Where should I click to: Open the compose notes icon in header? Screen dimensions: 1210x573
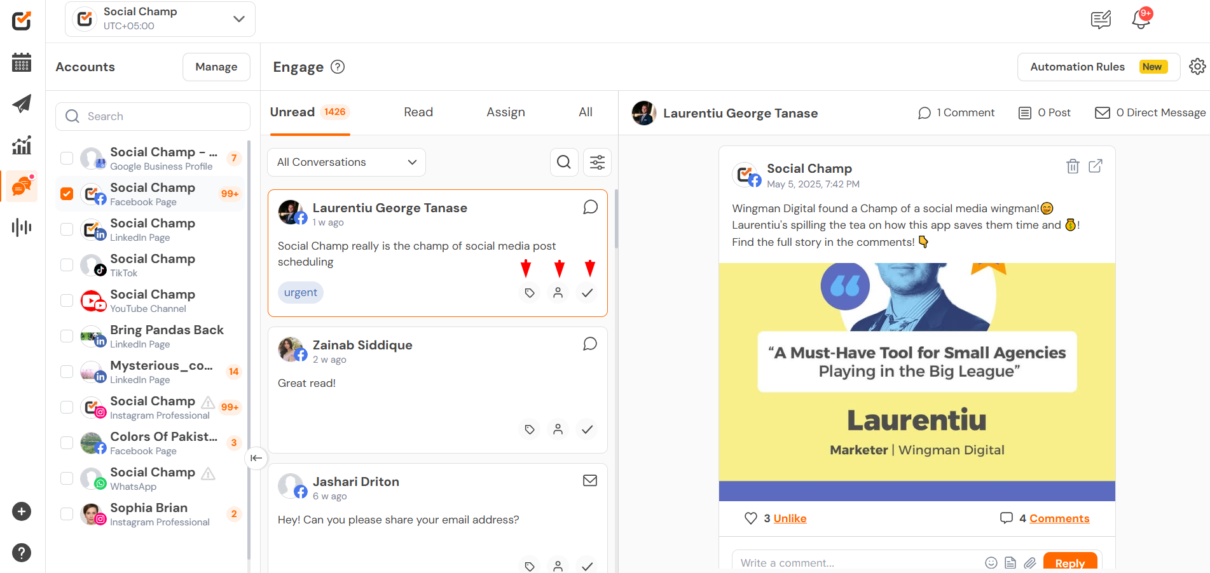pyautogui.click(x=1101, y=20)
